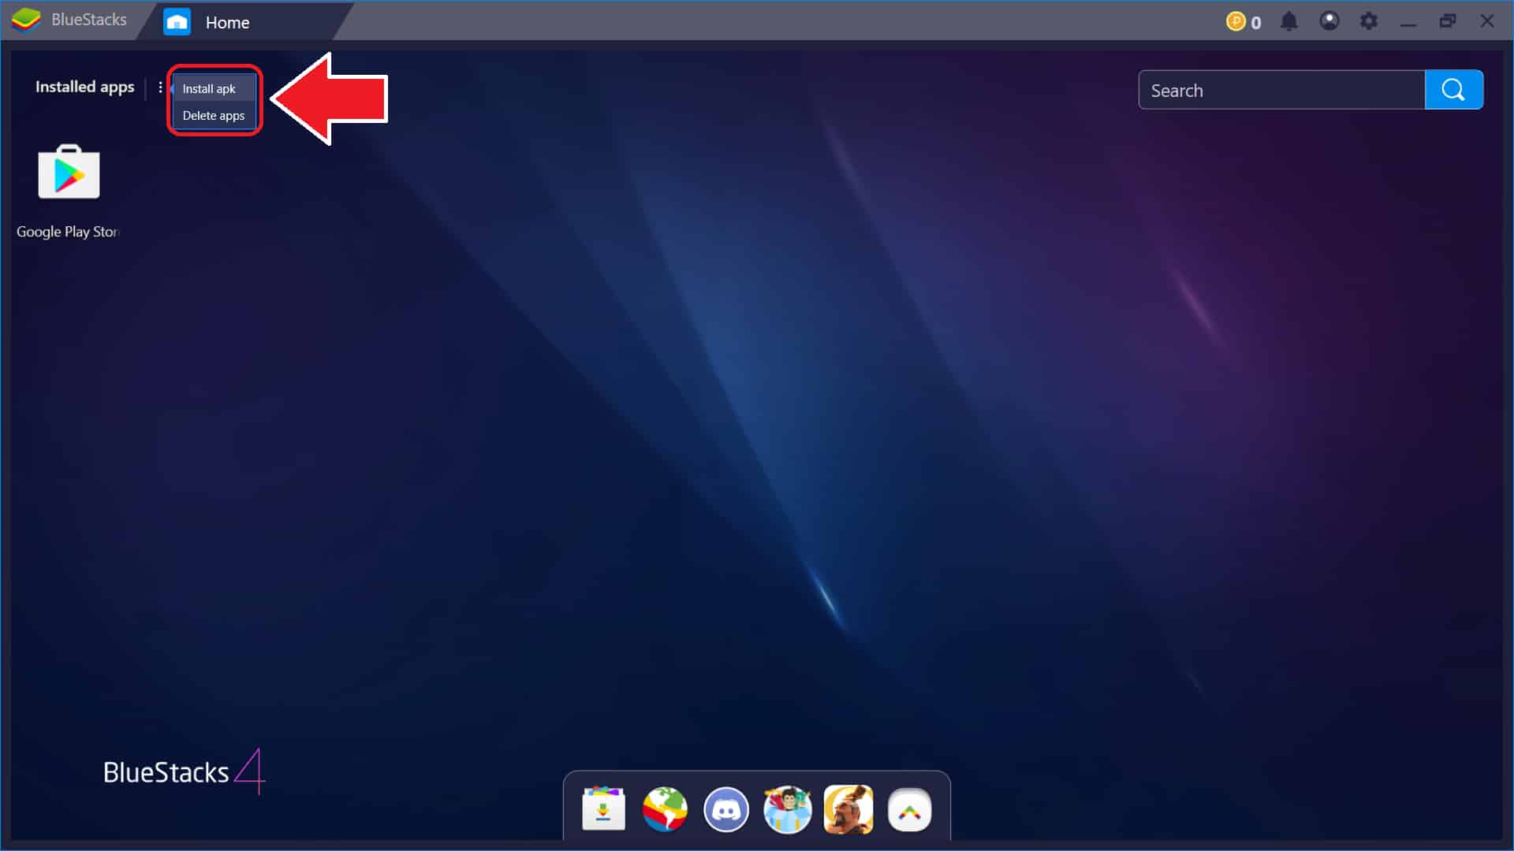The image size is (1514, 851).
Task: Click the blue magnifier search button
Action: 1453,90
